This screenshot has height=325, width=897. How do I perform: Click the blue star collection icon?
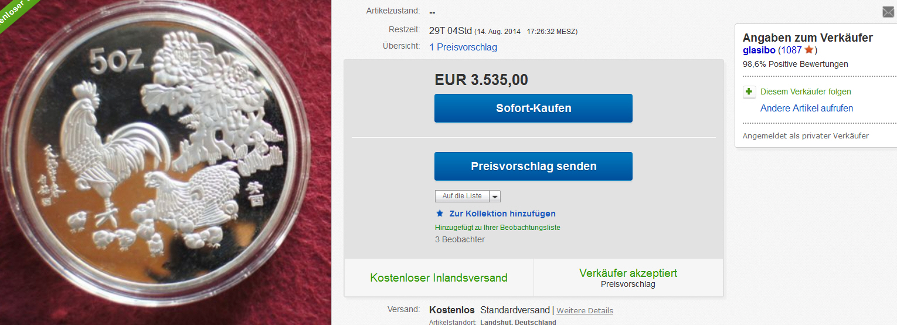pyautogui.click(x=440, y=214)
